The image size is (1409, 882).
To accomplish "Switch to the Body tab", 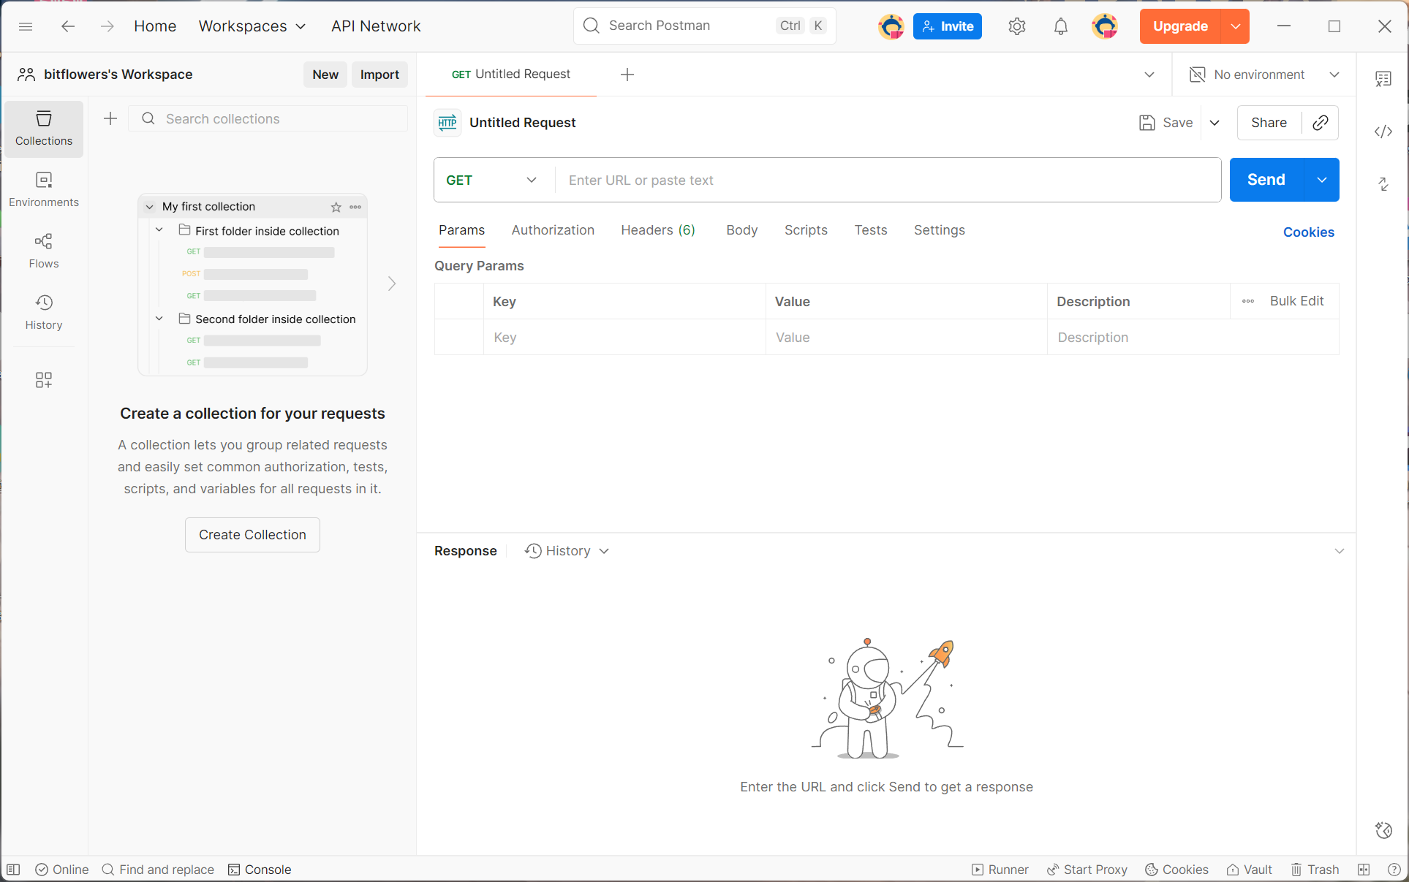I will tap(741, 230).
